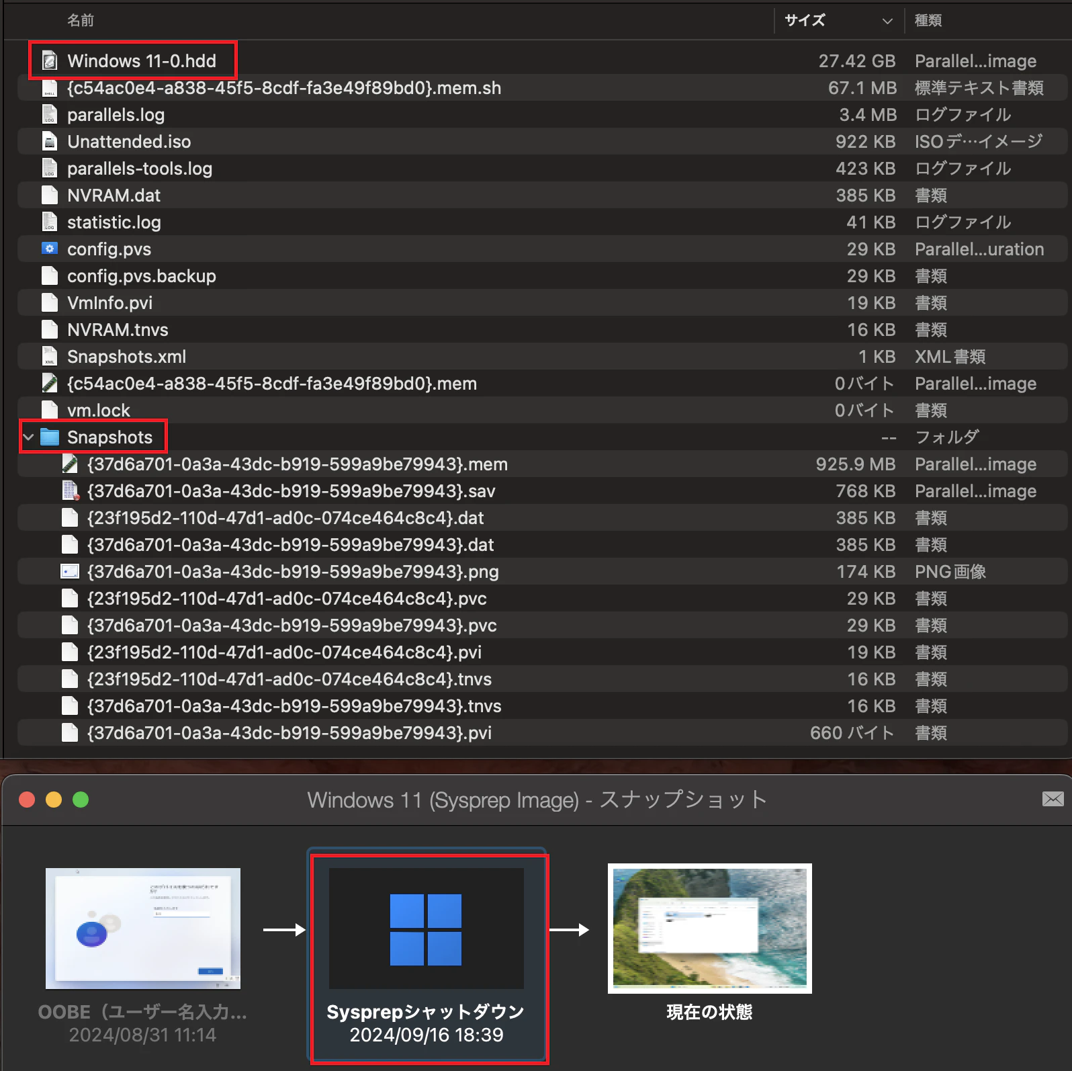Click the snapshot date 2024/08/31 11:14
Screen dimensions: 1072x1071
pyautogui.click(x=142, y=1035)
